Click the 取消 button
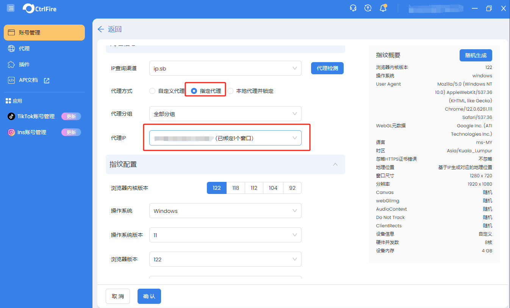The height and width of the screenshot is (308, 510). pyautogui.click(x=118, y=296)
